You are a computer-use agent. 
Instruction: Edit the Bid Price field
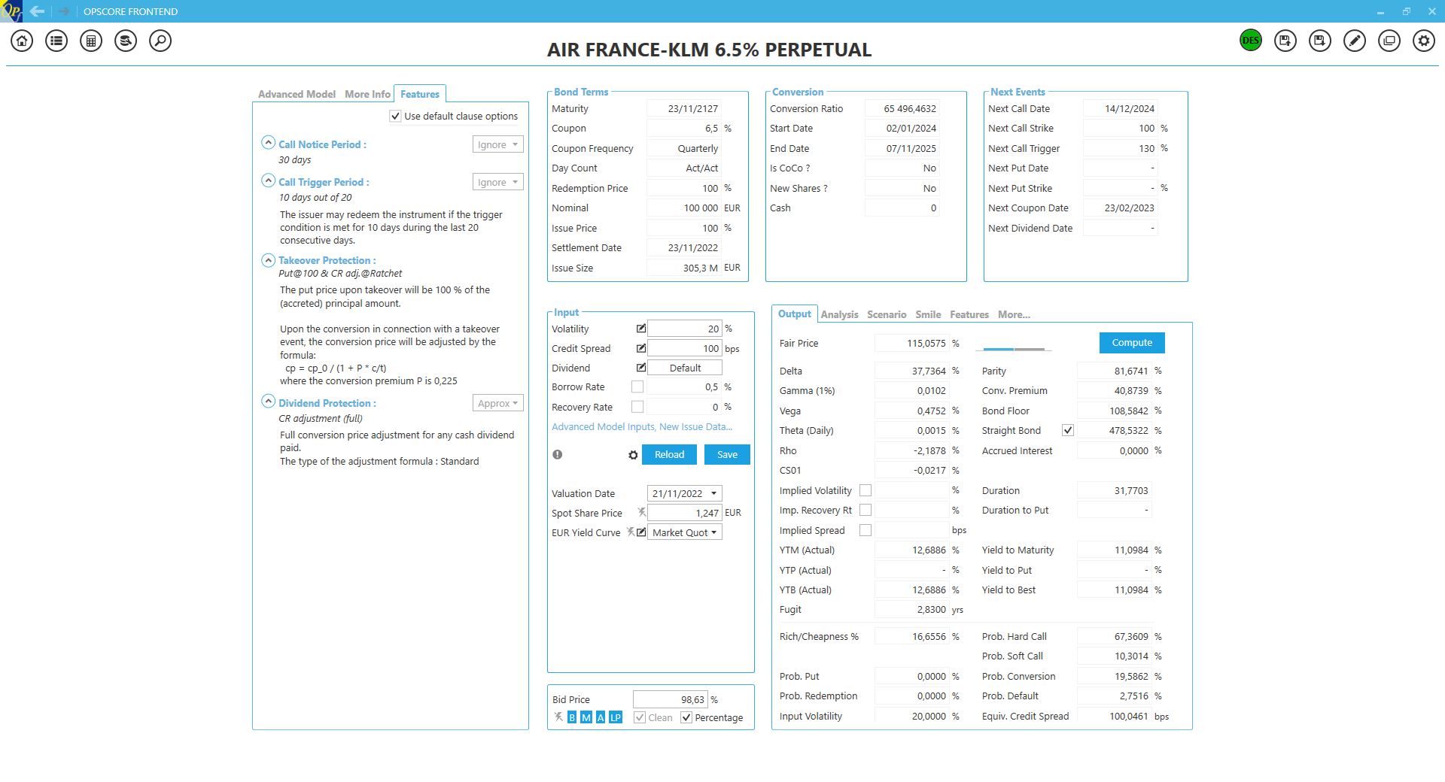pyautogui.click(x=671, y=699)
